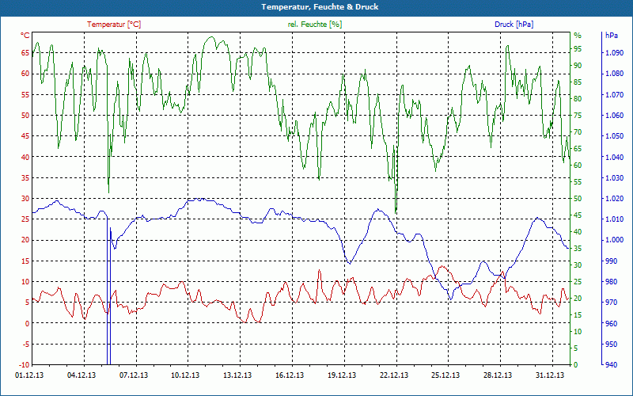
Task: Click the green humidity axis value 80
Action: coord(578,98)
